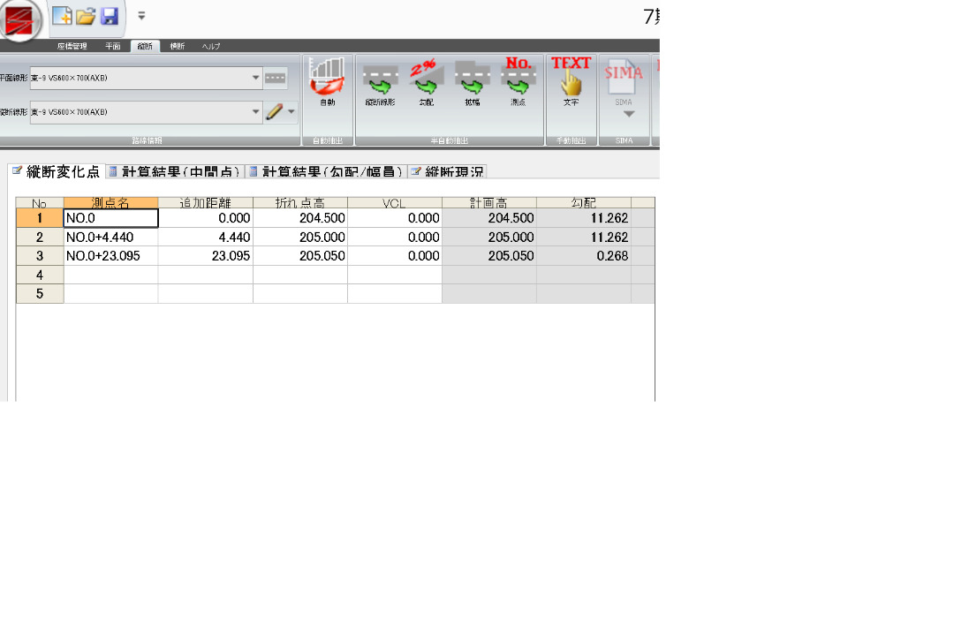Open the 縦断線形 combo box dropdown

point(255,112)
